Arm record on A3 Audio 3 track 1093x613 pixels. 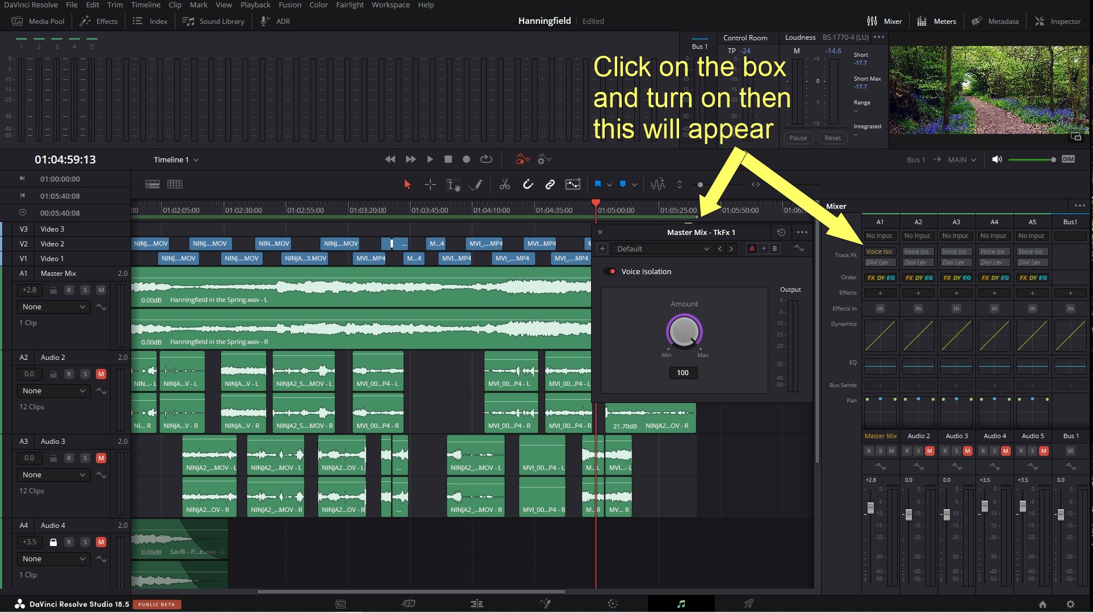coord(69,458)
